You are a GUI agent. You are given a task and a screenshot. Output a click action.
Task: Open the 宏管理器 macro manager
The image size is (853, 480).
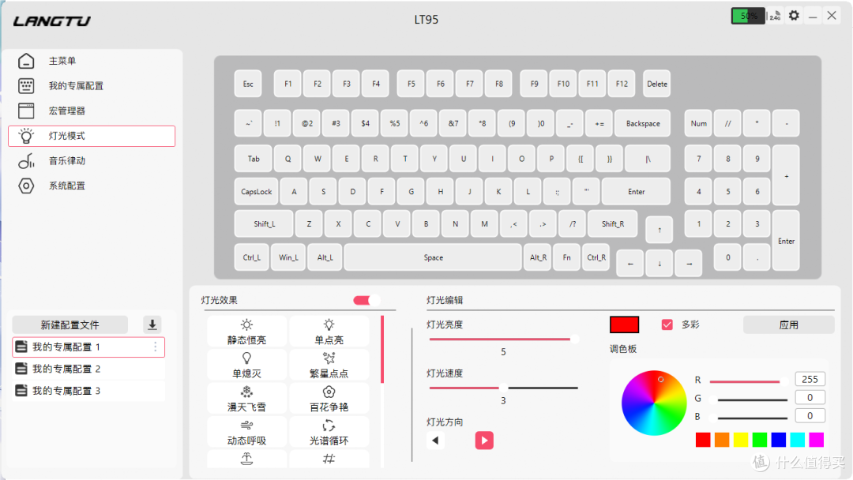point(92,111)
